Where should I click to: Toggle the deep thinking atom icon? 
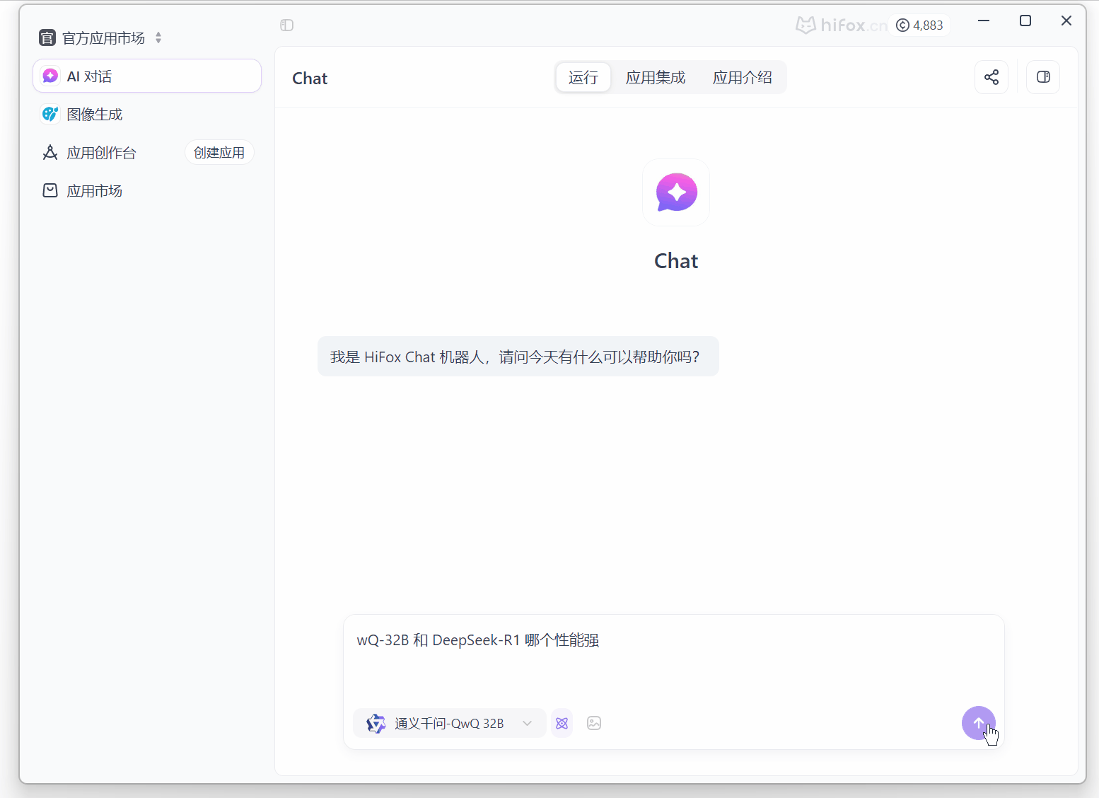coord(562,723)
